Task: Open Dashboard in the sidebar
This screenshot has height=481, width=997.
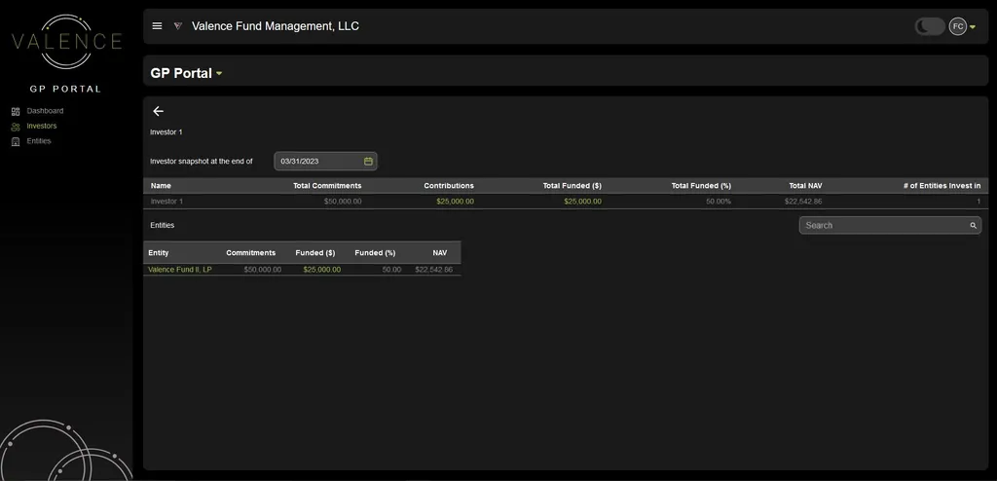Action: (x=45, y=111)
